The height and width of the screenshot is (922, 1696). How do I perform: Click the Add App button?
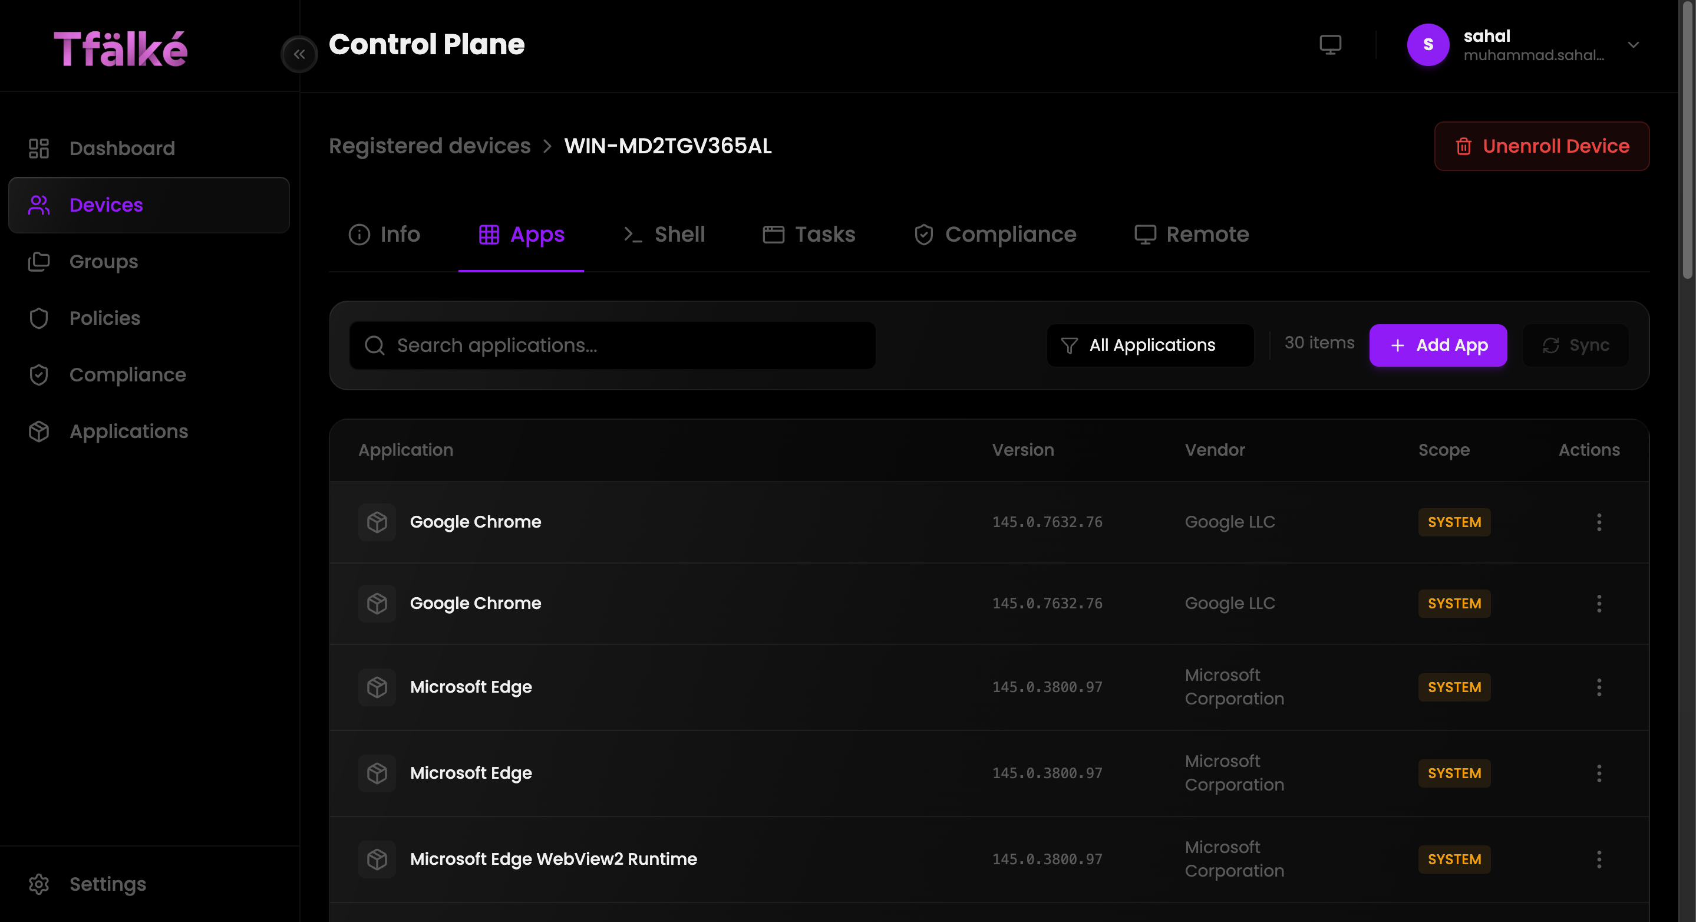point(1438,345)
